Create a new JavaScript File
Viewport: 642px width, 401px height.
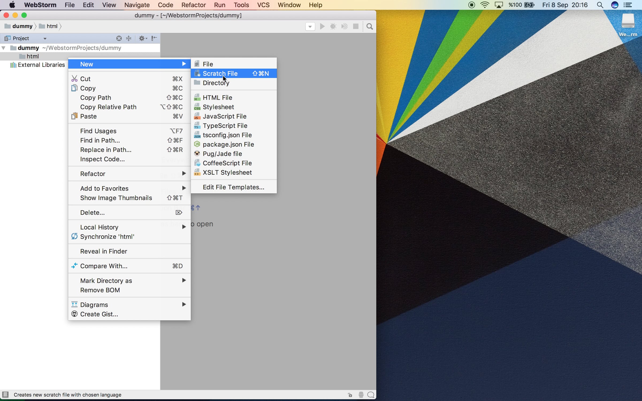[234, 116]
